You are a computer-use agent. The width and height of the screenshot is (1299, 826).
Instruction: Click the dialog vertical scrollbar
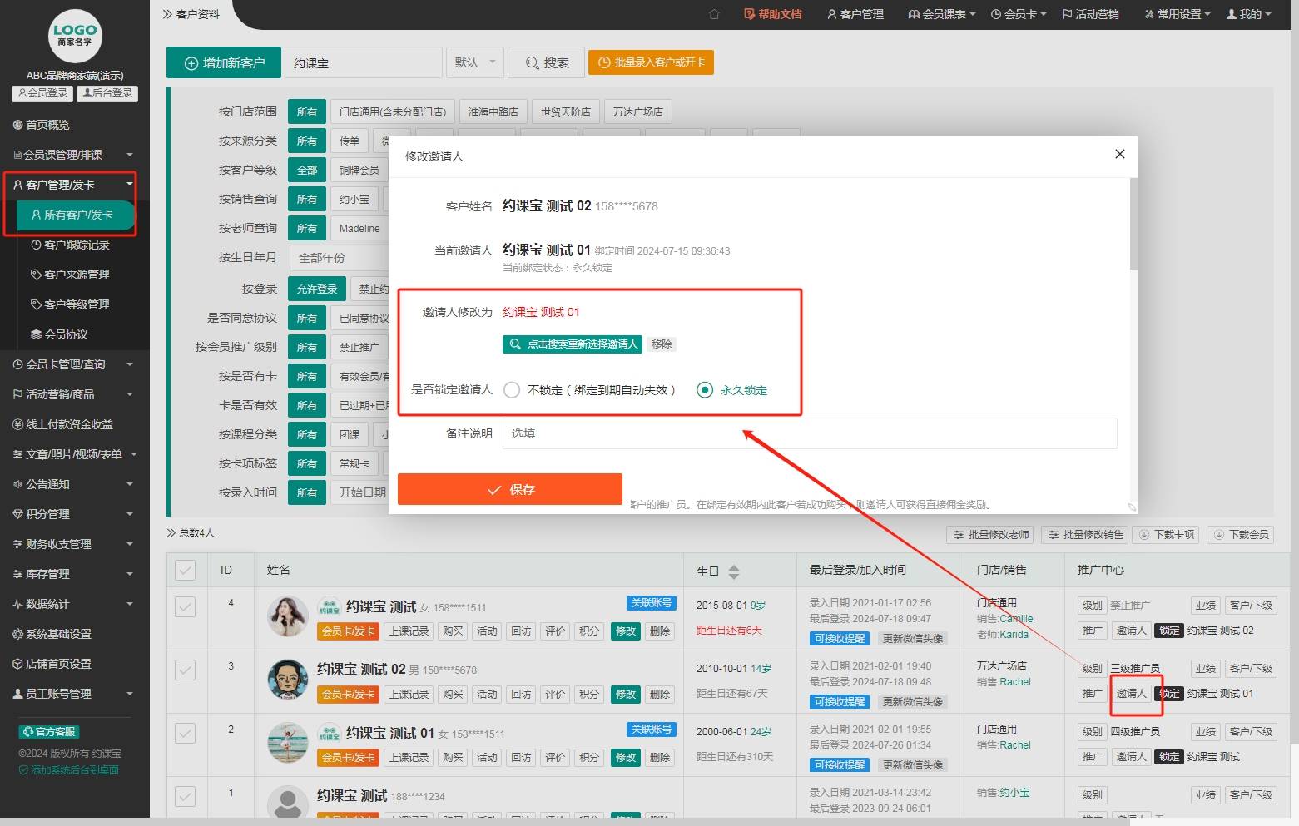pos(1133,225)
